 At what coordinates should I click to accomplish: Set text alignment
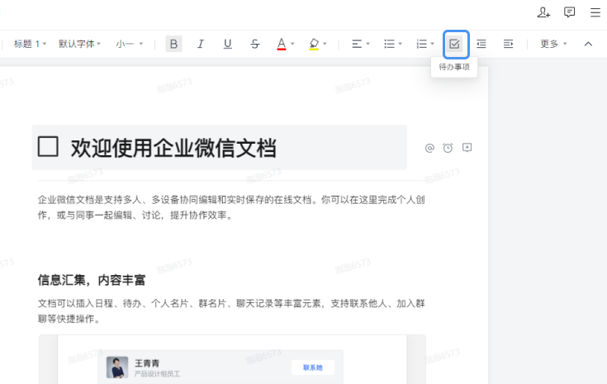click(x=357, y=44)
